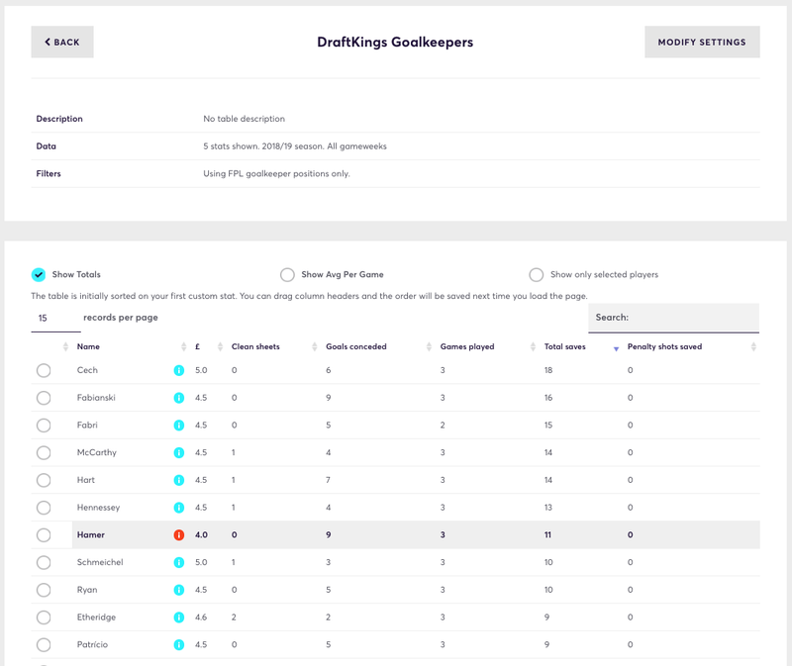The image size is (792, 666).
Task: Enable Show Avg Per Game
Action: tap(287, 275)
